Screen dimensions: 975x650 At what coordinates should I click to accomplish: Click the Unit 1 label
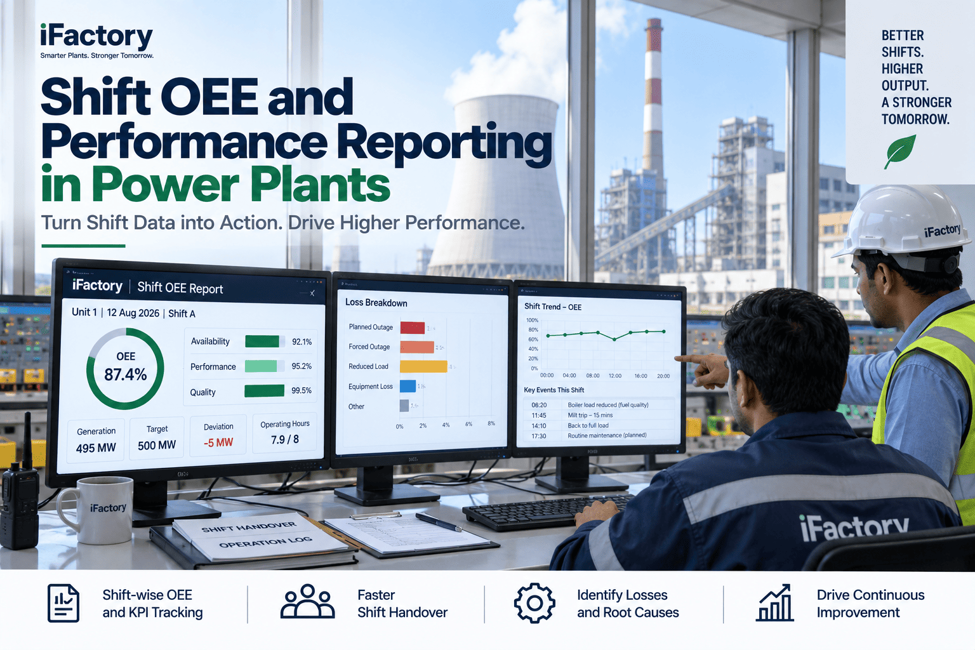tap(84, 312)
